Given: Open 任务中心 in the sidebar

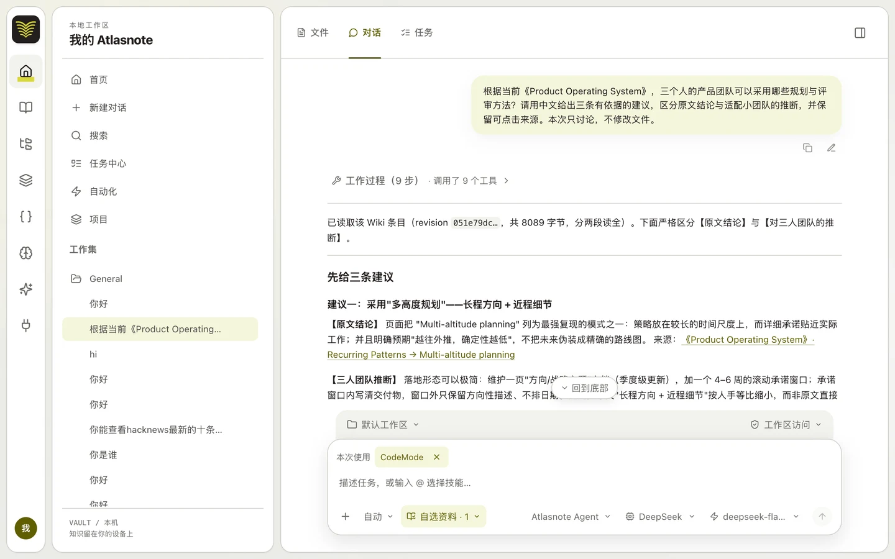Looking at the screenshot, I should 163,163.
